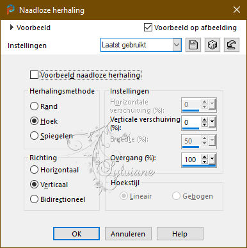This screenshot has width=247, height=248.
Task: Click the randomize parameters dice icon
Action: pos(212,45)
